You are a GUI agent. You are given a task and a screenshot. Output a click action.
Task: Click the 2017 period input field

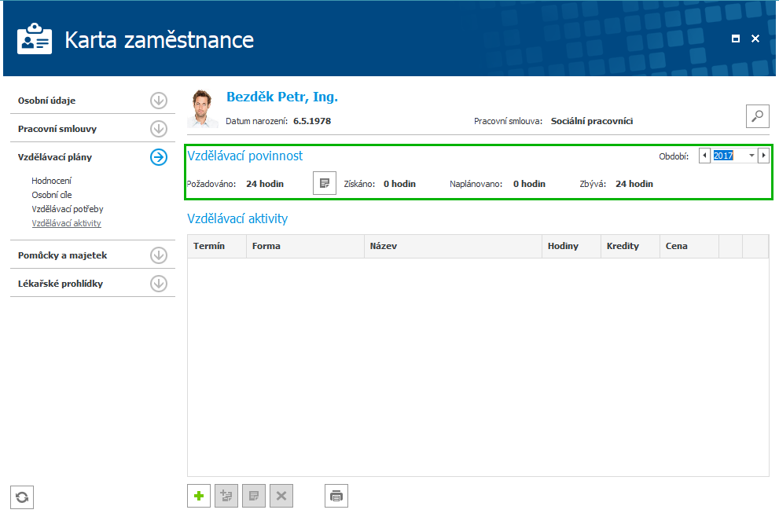point(729,156)
